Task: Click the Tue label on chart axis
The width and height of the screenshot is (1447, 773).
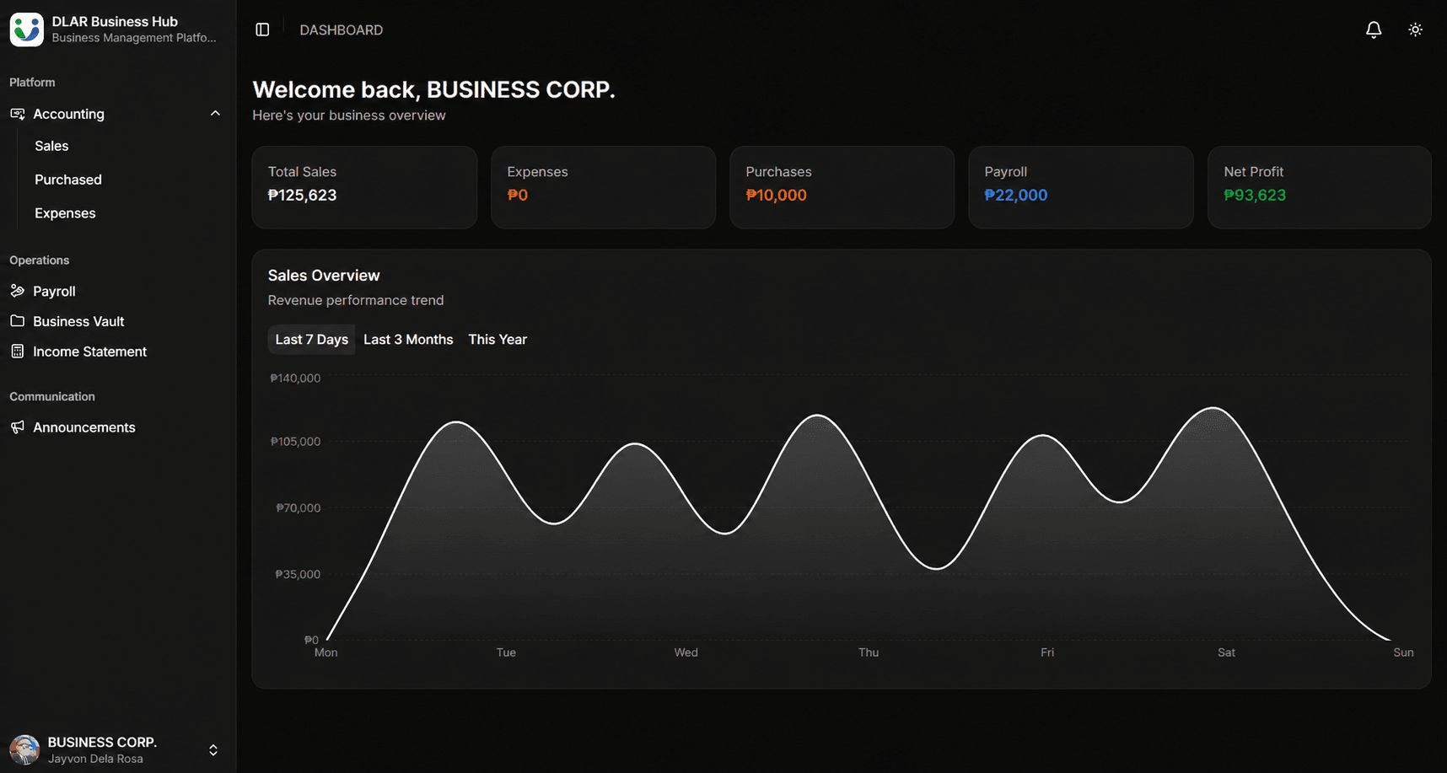Action: click(x=506, y=652)
